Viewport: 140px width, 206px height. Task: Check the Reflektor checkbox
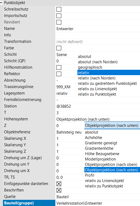(x=59, y=74)
